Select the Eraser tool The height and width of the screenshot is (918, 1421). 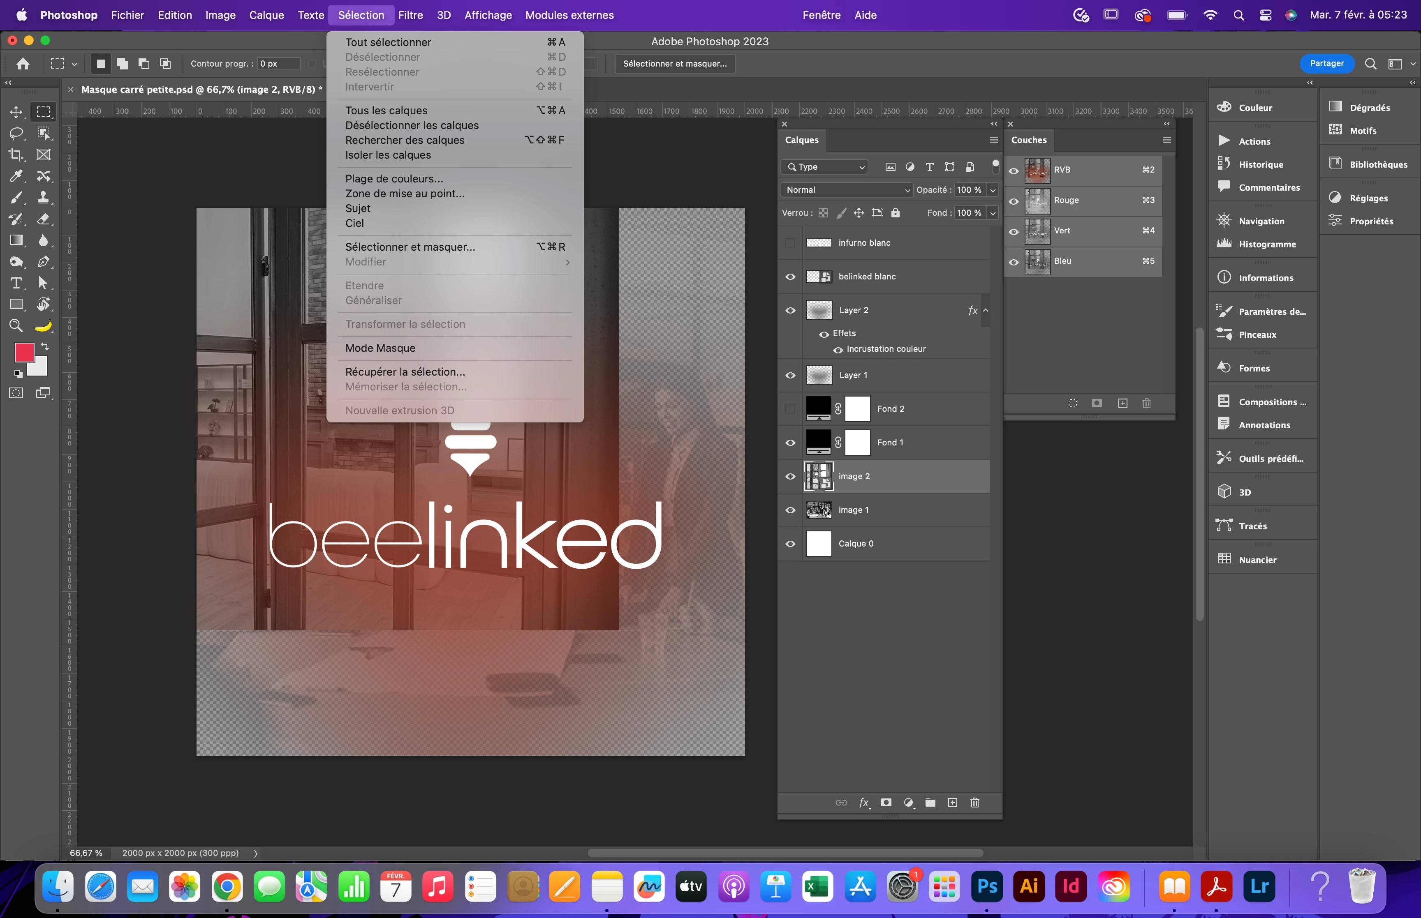coord(44,219)
